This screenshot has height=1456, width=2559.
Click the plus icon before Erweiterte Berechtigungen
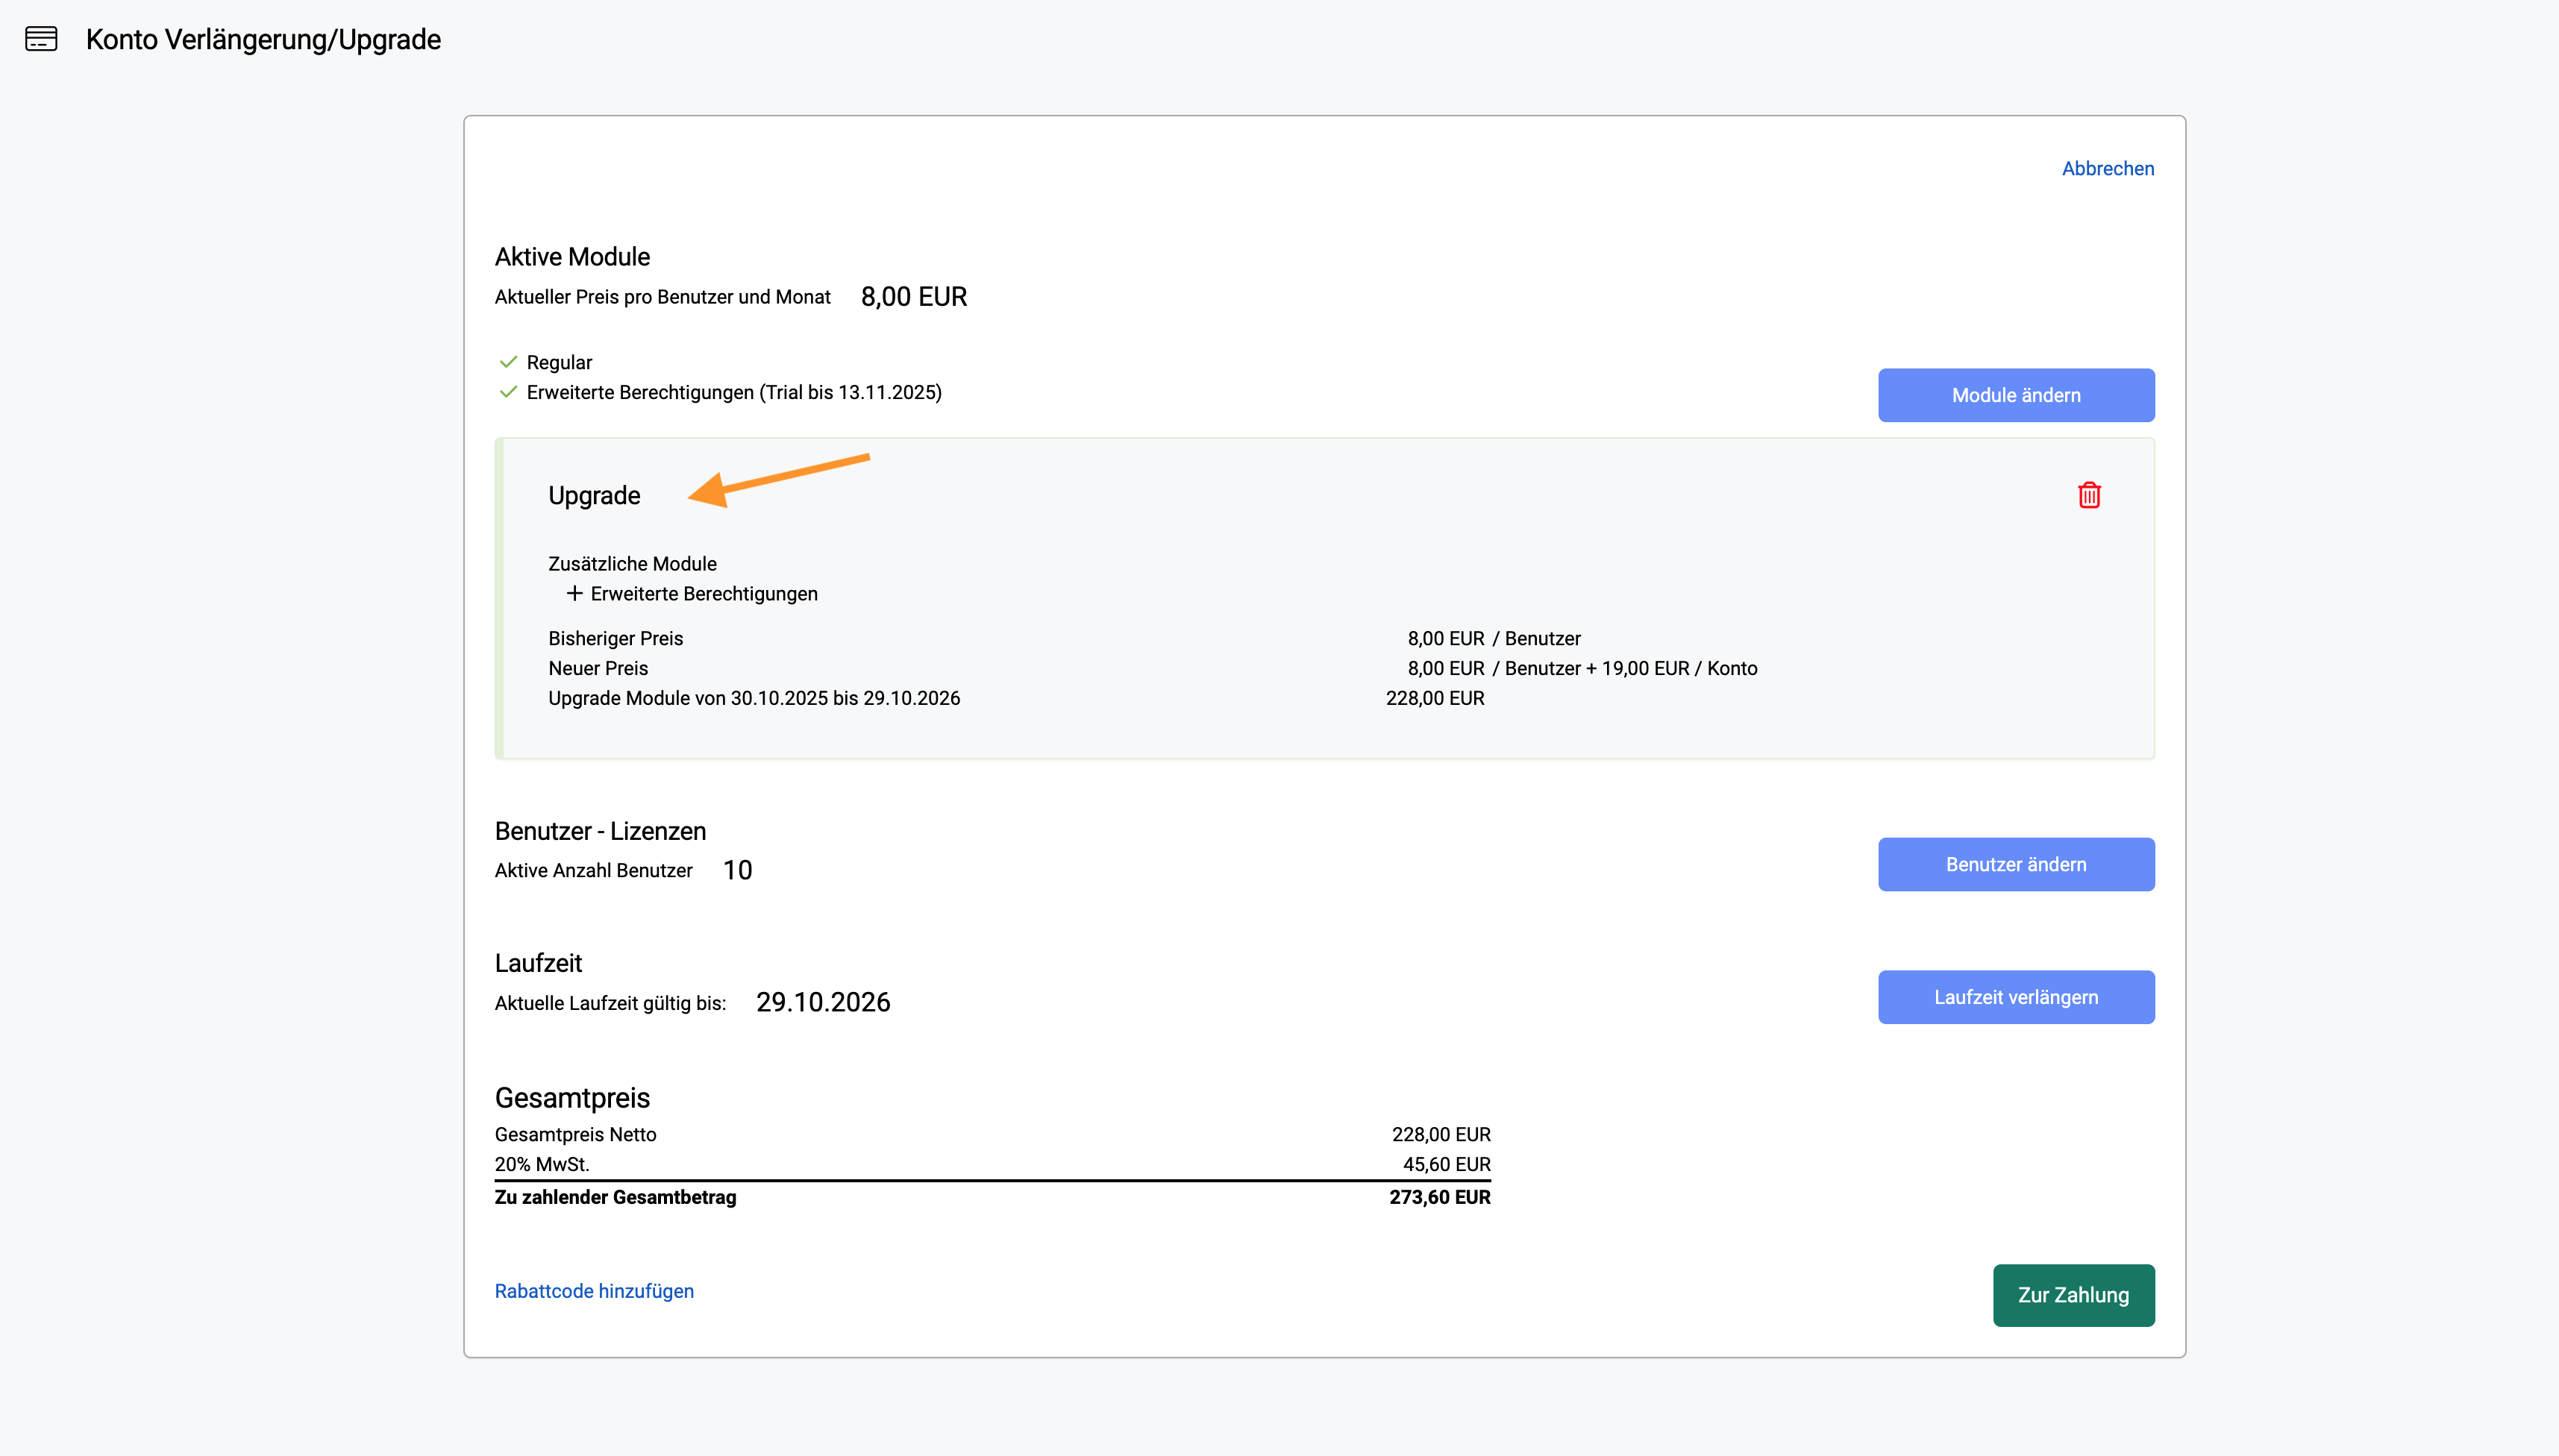coord(574,593)
